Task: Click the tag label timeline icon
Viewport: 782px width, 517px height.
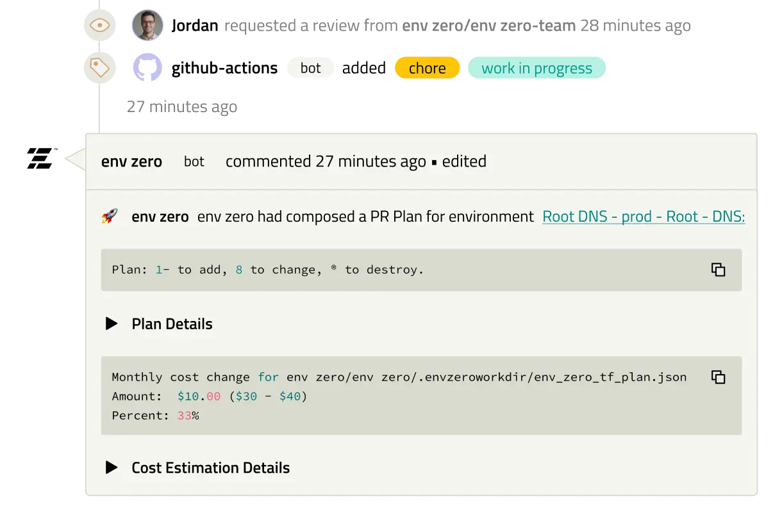Action: [100, 68]
